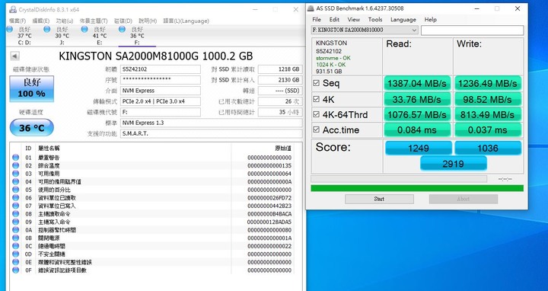Click the CrystalDiskInfo title bar app icon

point(13,10)
